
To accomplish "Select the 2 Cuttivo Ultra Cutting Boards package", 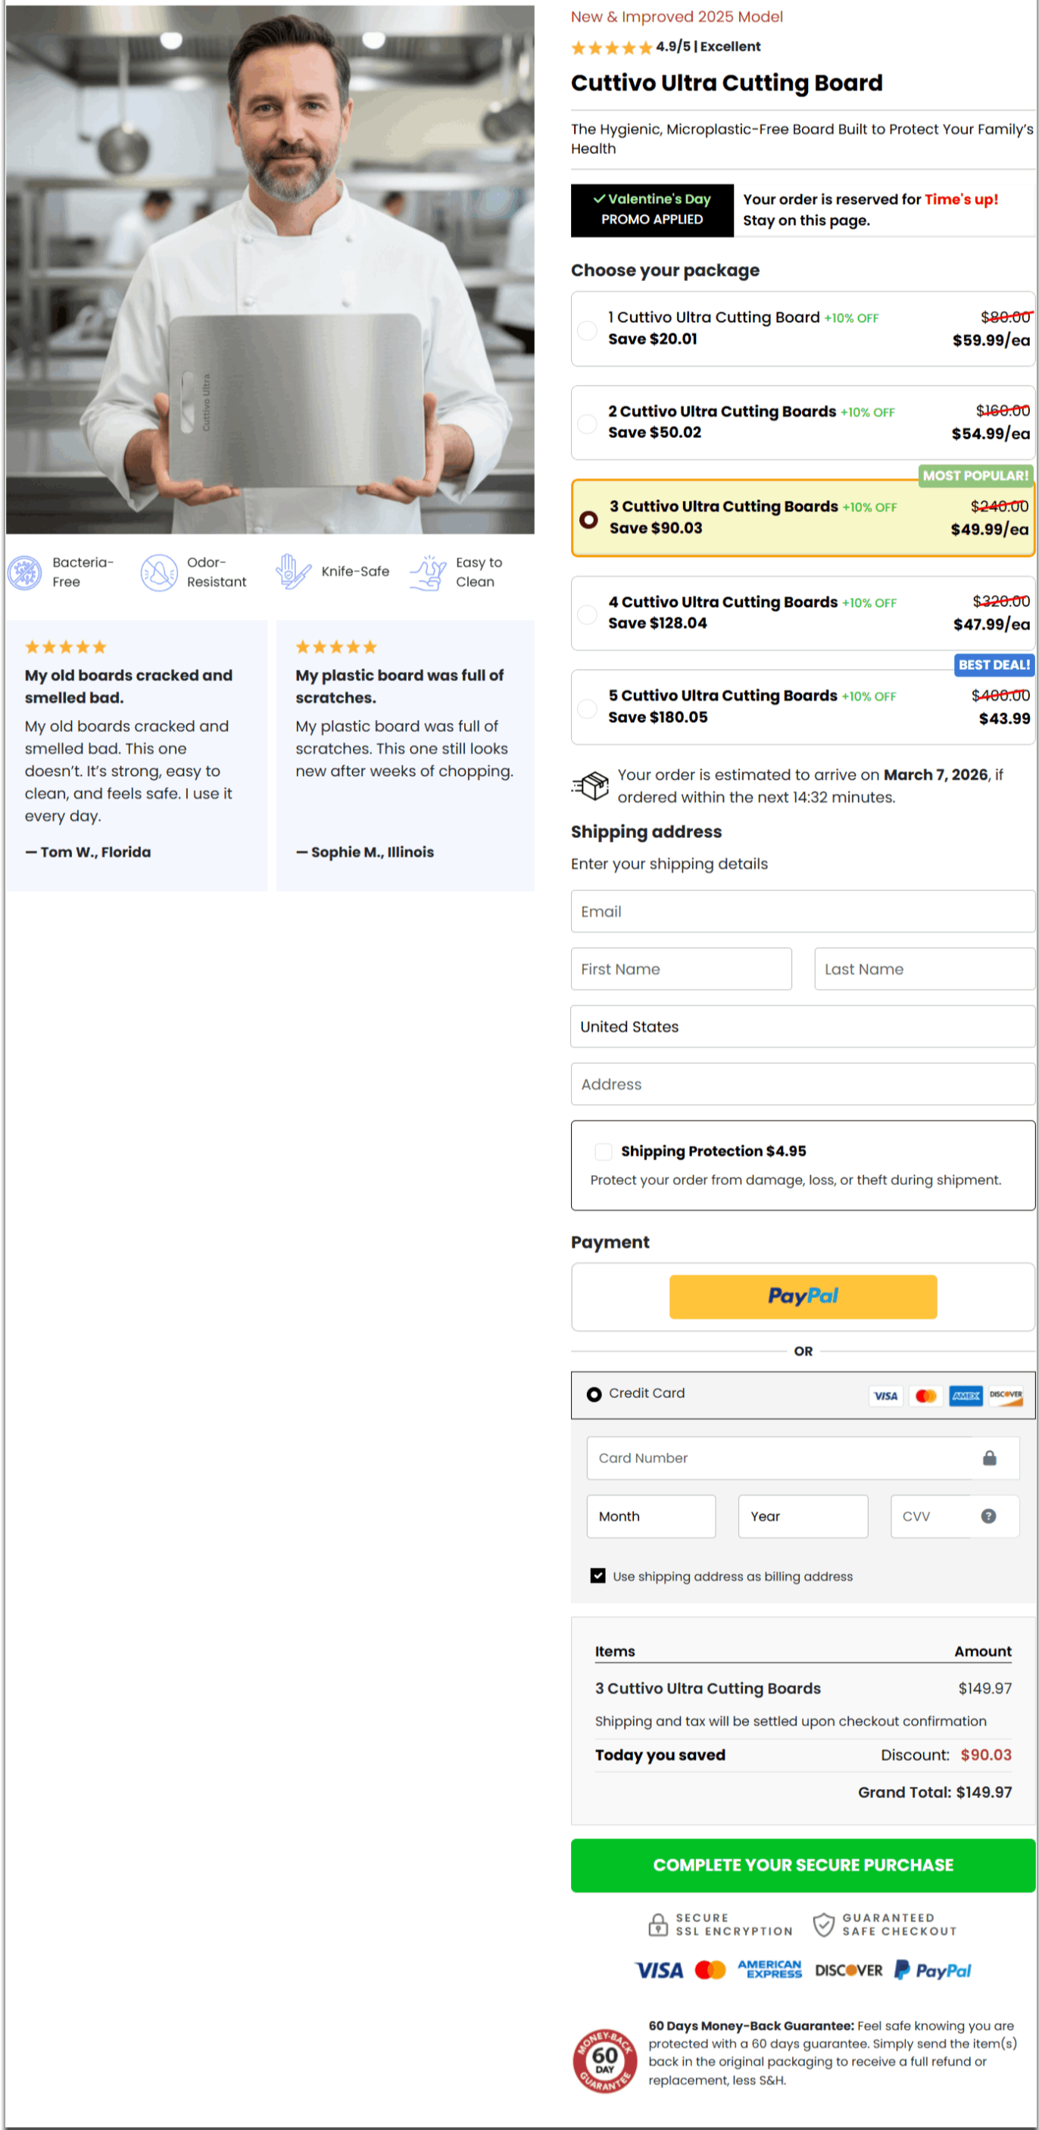I will point(803,423).
